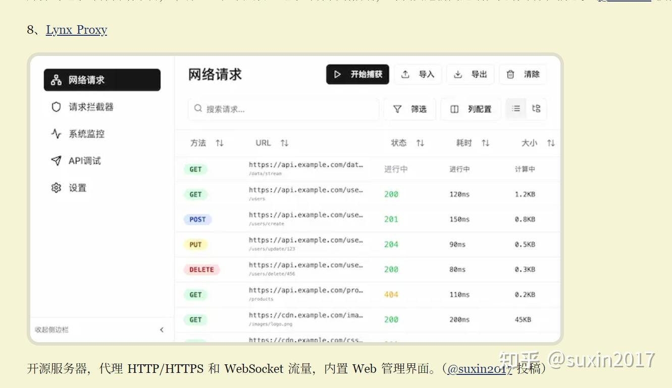Screen dimensions: 672x388
Task: Toggle sort order on the 耗时 column
Action: [485, 143]
